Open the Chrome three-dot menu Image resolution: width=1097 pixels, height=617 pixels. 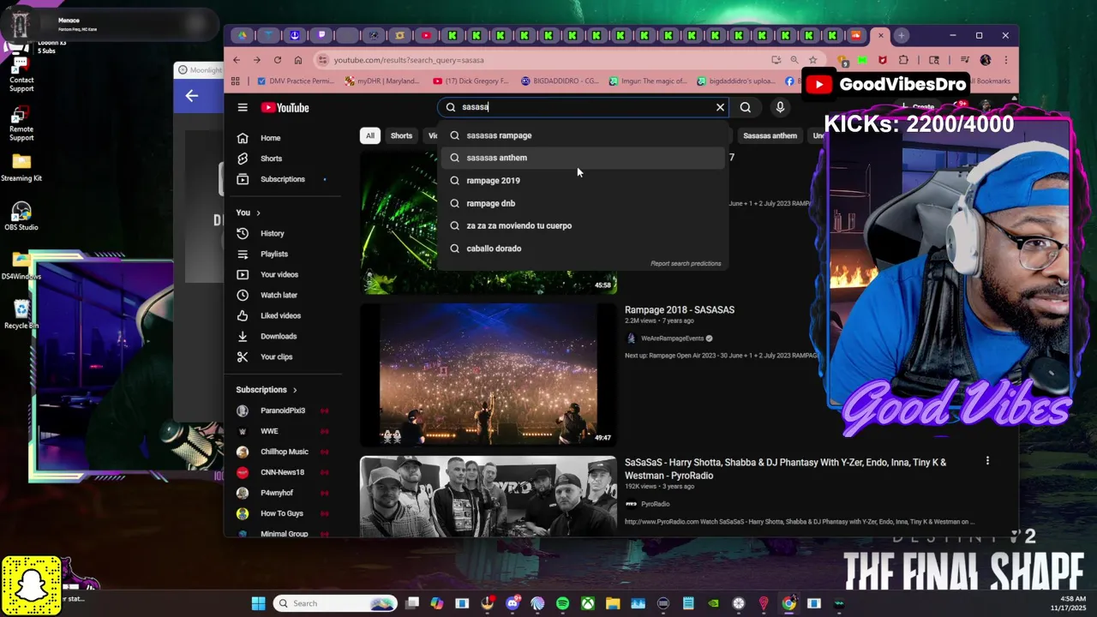click(1005, 60)
